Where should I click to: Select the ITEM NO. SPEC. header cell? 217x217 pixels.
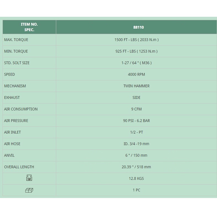(x=29, y=27)
